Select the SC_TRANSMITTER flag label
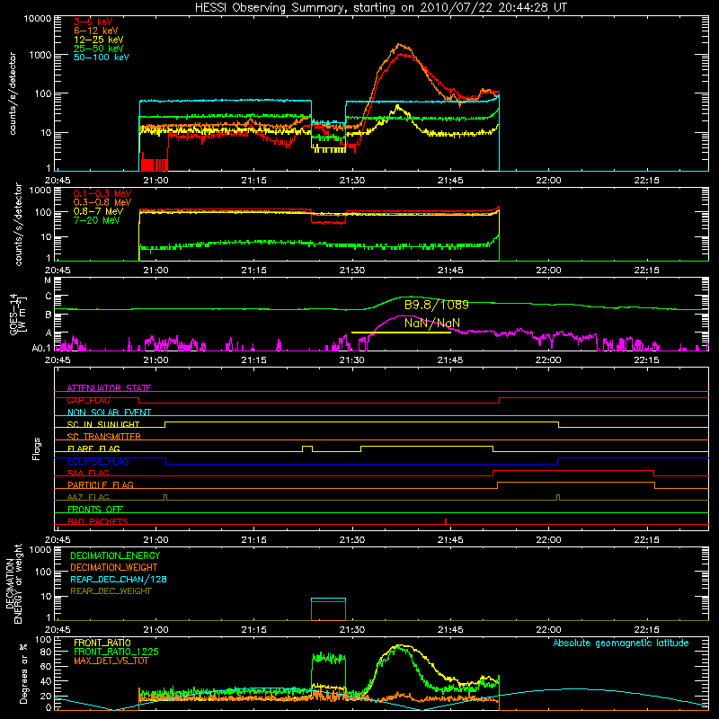 tap(104, 436)
